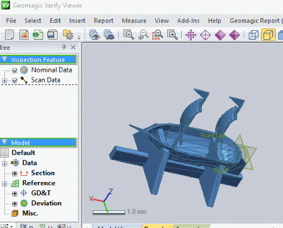Select the shaded mesh diamond icon
Viewport: 283px width, 228px height.
coord(220,35)
